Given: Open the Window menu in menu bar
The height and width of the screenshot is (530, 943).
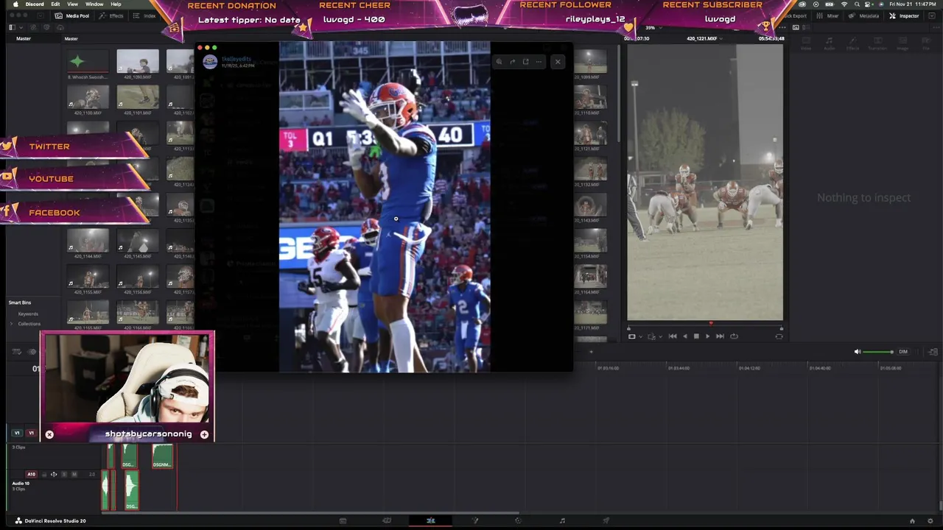Looking at the screenshot, I should click(x=94, y=4).
